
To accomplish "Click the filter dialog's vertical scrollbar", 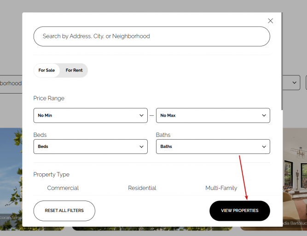I will tap(282, 55).
